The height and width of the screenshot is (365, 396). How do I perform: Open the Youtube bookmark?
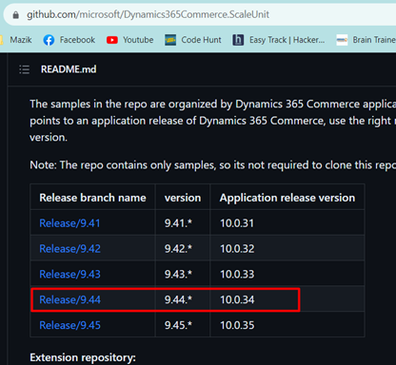pos(129,40)
